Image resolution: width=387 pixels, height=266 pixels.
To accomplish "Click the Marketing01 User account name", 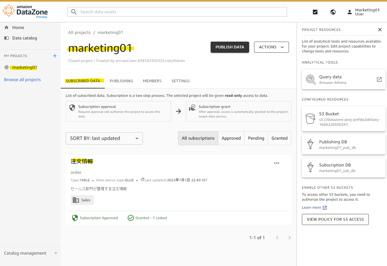I will click(367, 12).
